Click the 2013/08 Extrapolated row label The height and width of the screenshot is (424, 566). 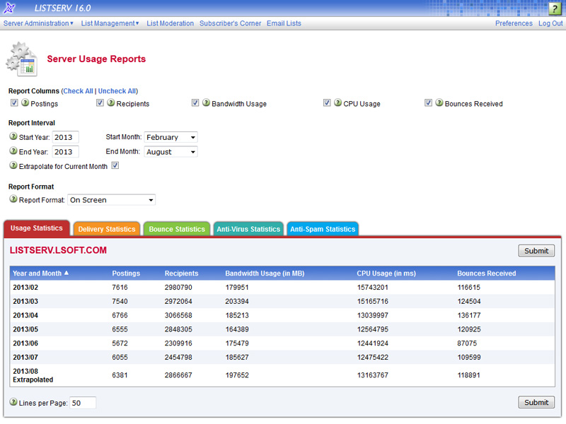click(x=33, y=375)
